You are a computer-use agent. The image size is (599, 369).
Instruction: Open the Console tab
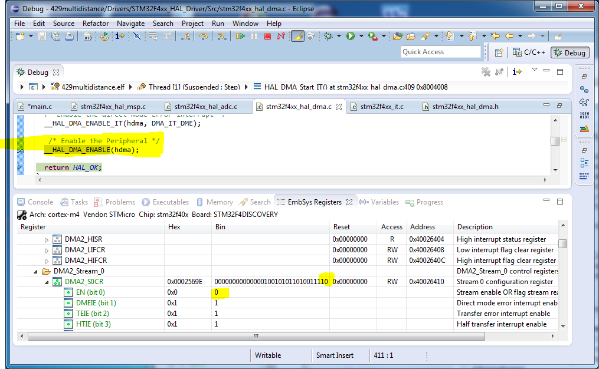pyautogui.click(x=35, y=202)
